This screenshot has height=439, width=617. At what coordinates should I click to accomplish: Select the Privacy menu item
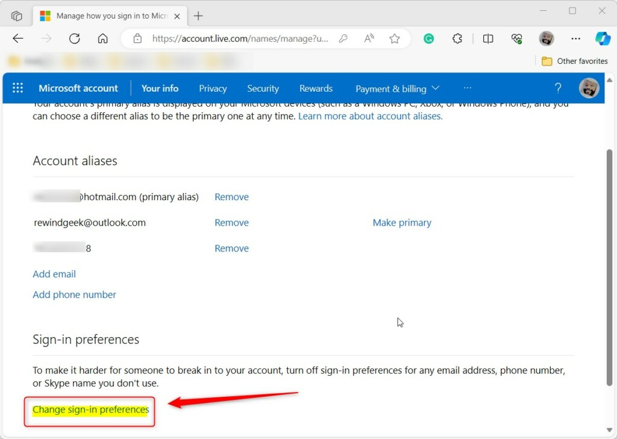tap(213, 88)
